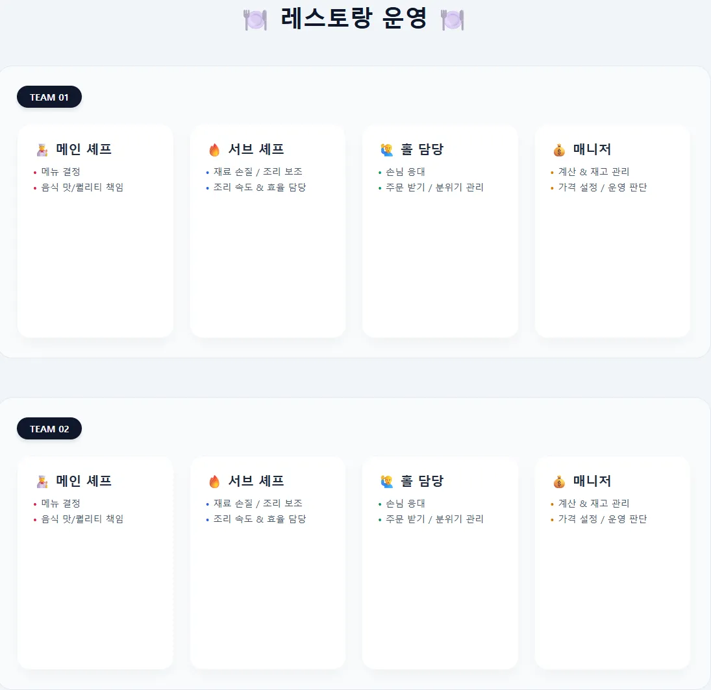Image resolution: width=711 pixels, height=690 pixels.
Task: Click the fire icon in TEAM 02 서브 셰프
Action: point(214,482)
